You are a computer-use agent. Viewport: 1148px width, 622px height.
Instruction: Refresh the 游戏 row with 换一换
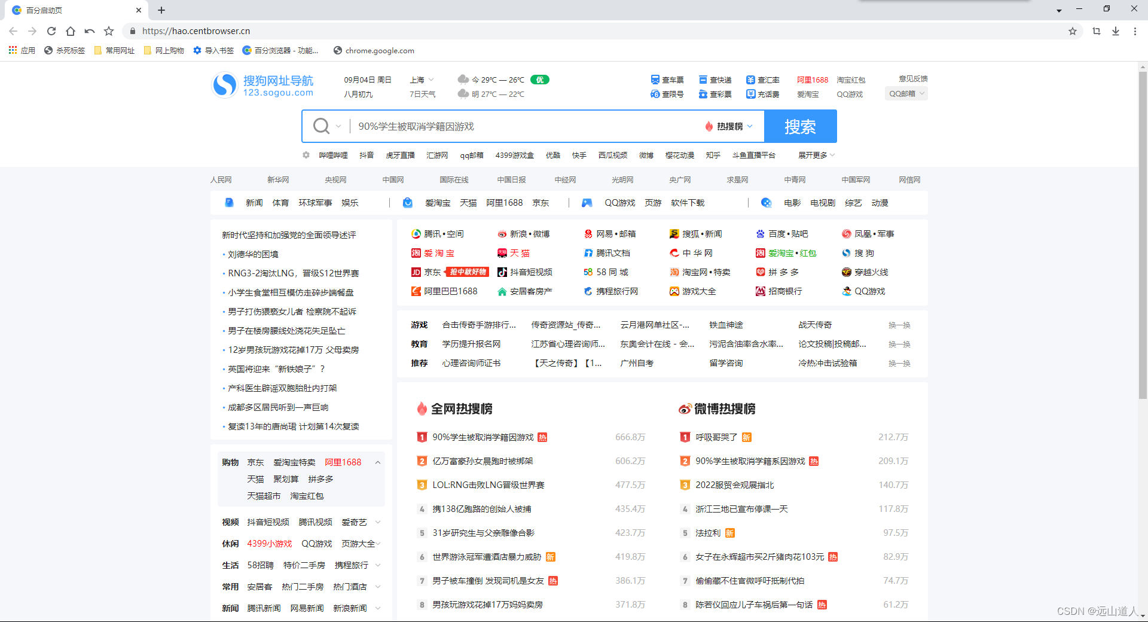(x=899, y=325)
